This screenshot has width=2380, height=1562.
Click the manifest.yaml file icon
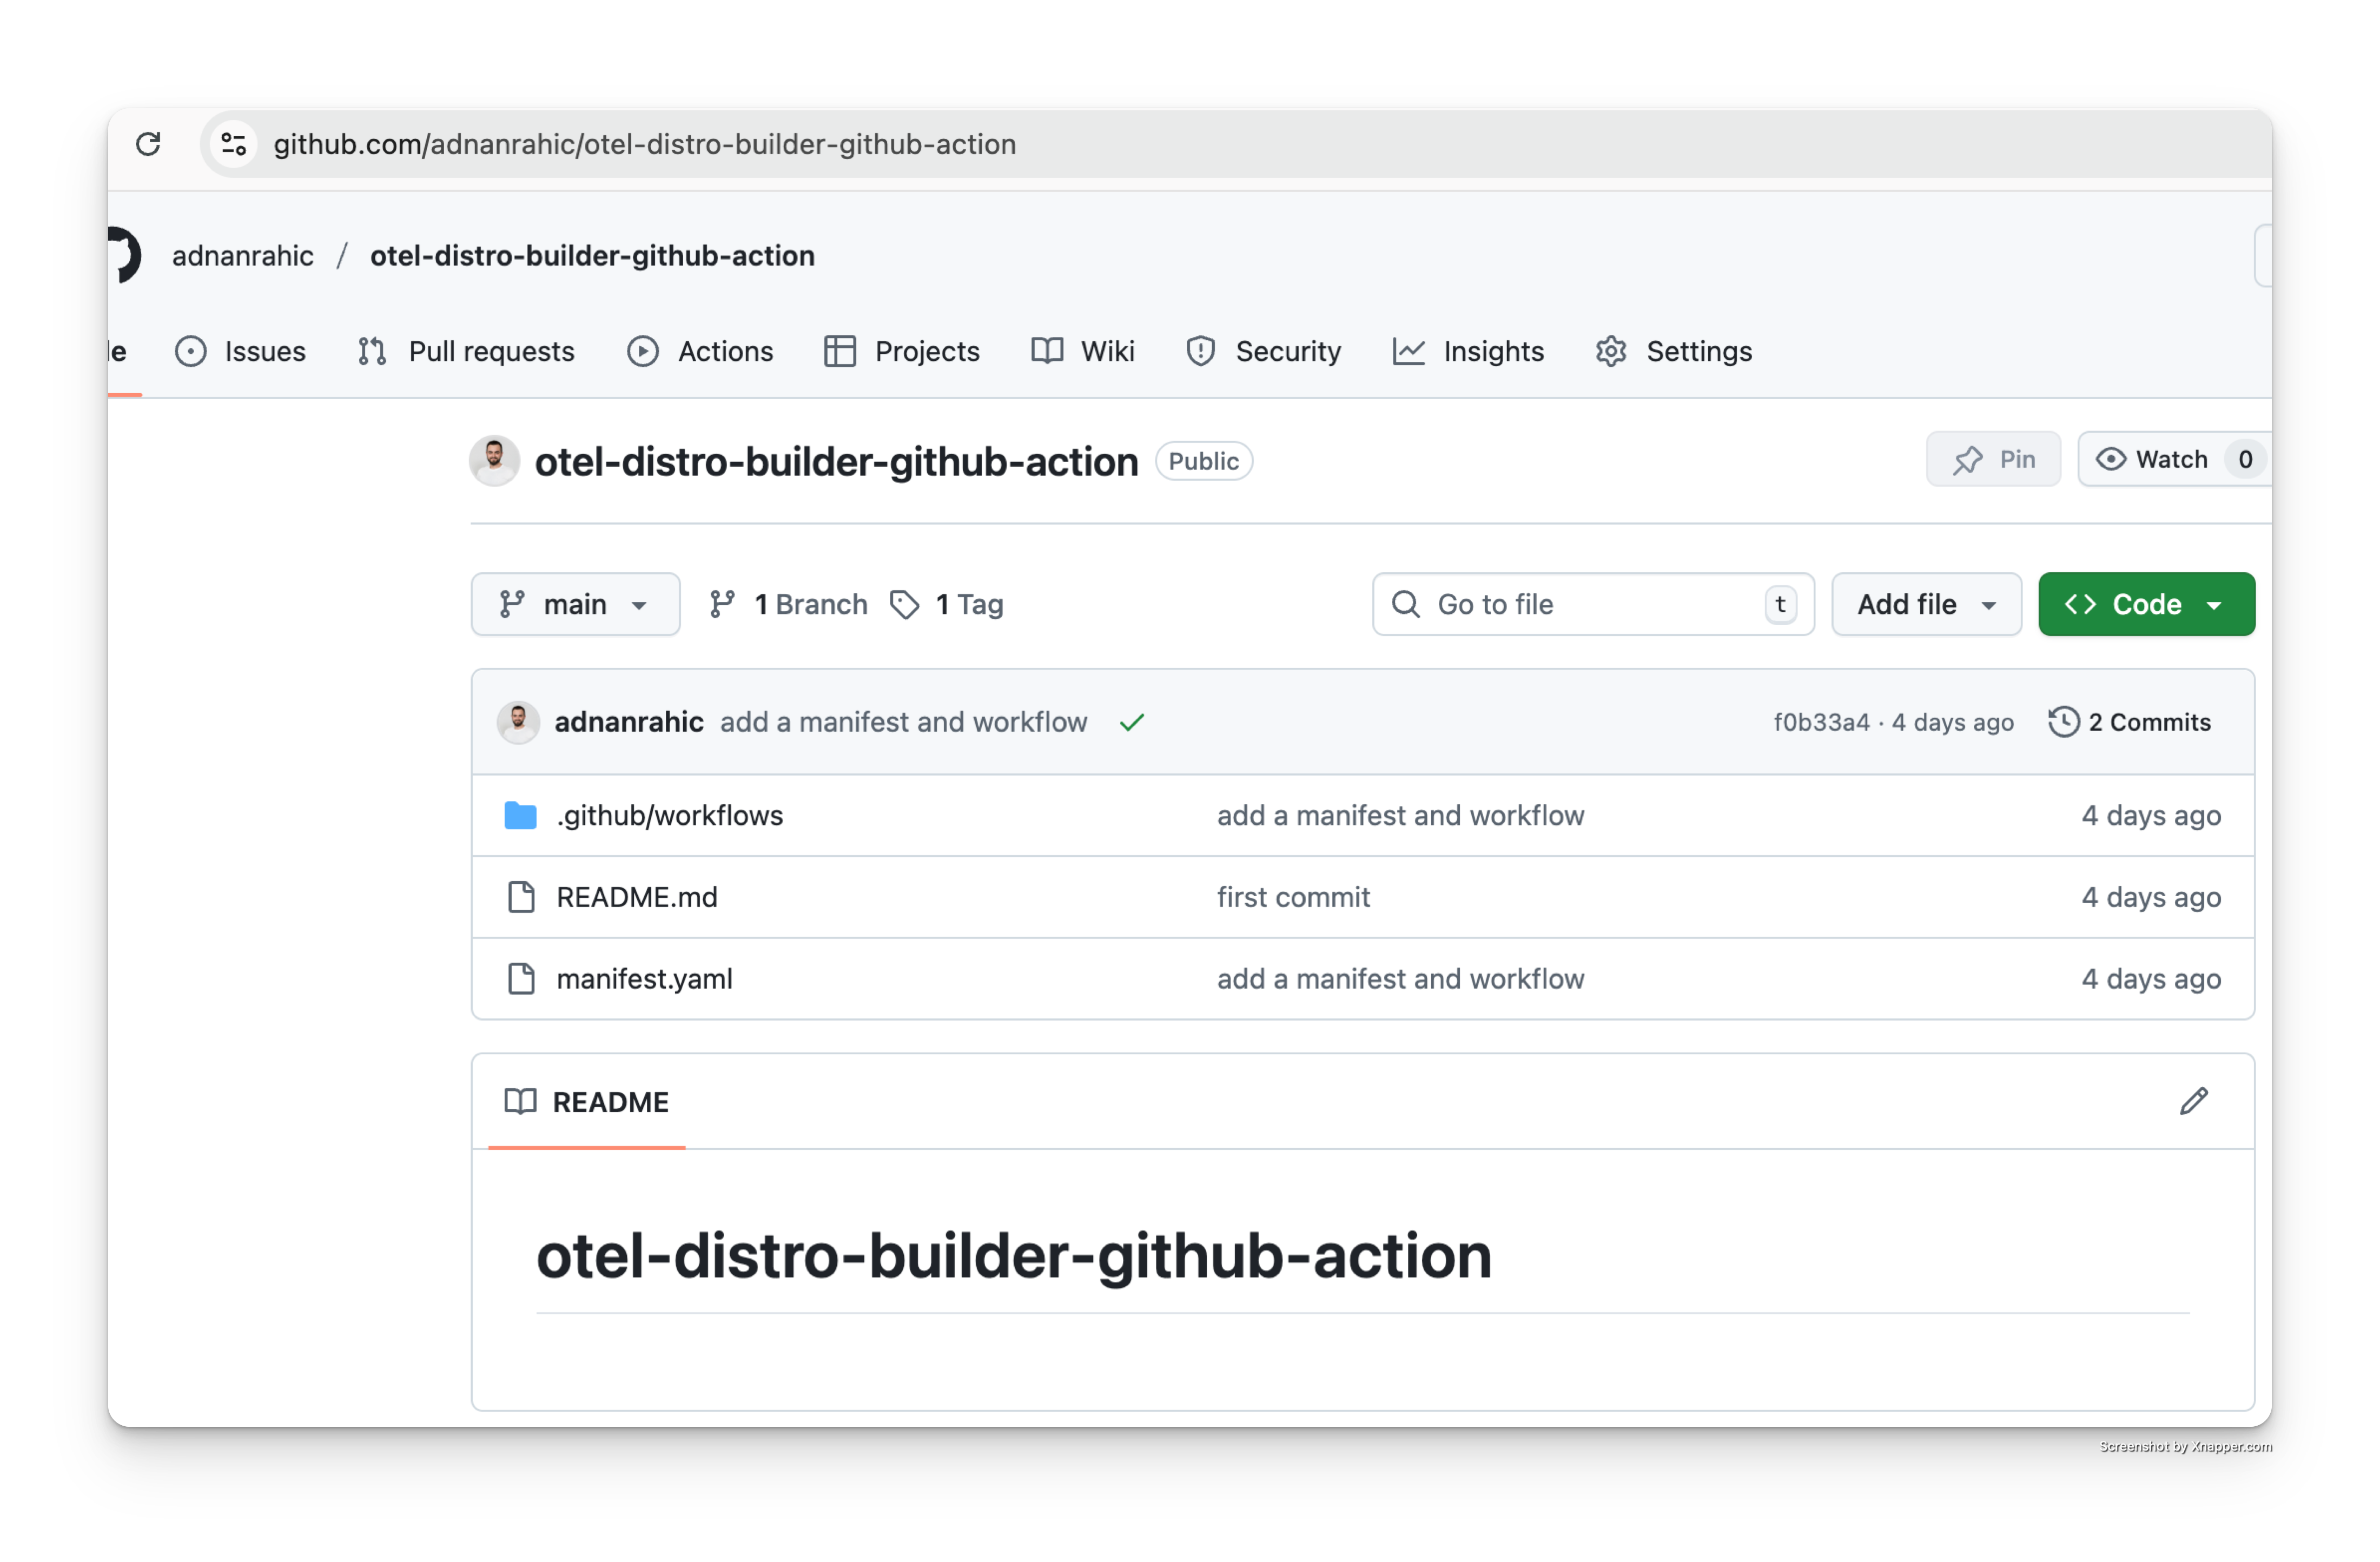521,979
